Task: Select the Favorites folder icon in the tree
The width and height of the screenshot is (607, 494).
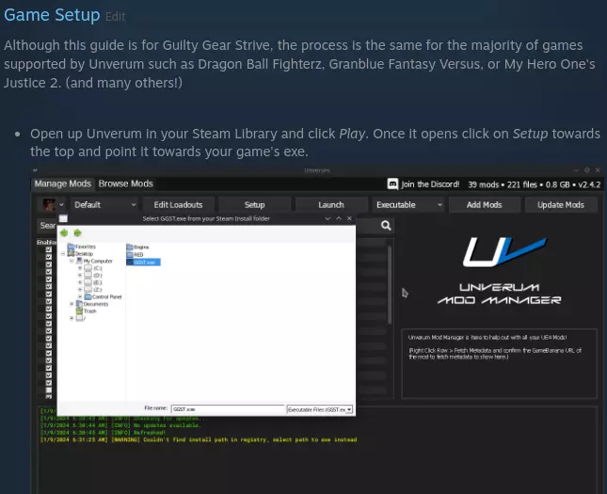Action: [x=71, y=247]
